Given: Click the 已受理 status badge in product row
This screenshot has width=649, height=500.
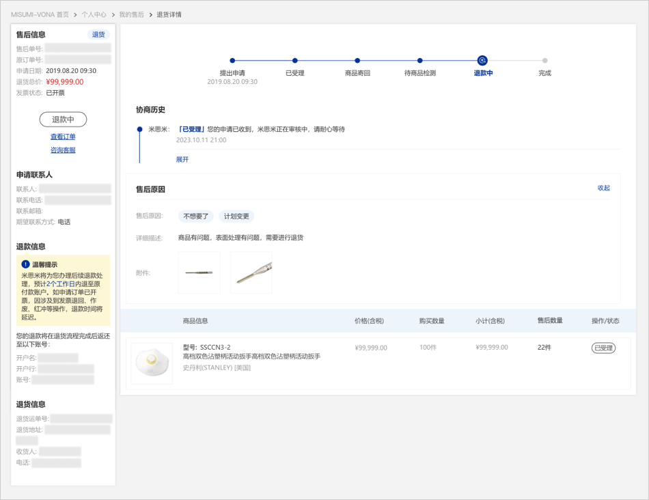Looking at the screenshot, I should [603, 348].
